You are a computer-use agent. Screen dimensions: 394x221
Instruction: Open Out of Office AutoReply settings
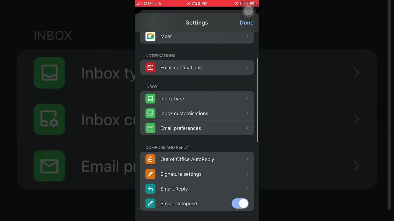[197, 159]
